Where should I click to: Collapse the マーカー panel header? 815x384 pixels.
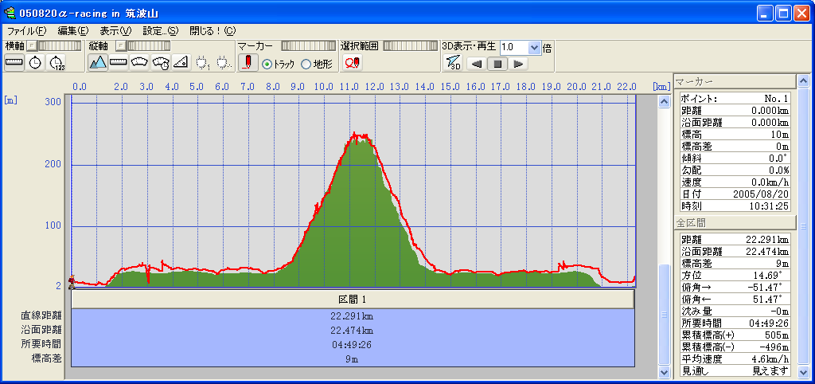click(x=734, y=81)
